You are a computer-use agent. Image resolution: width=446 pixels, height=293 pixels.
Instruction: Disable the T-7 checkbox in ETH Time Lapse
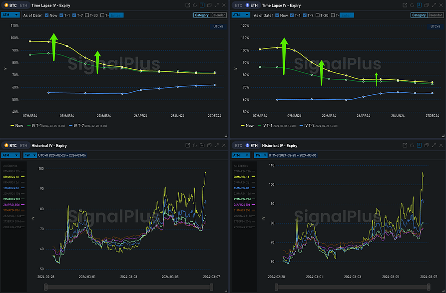tap(304, 15)
